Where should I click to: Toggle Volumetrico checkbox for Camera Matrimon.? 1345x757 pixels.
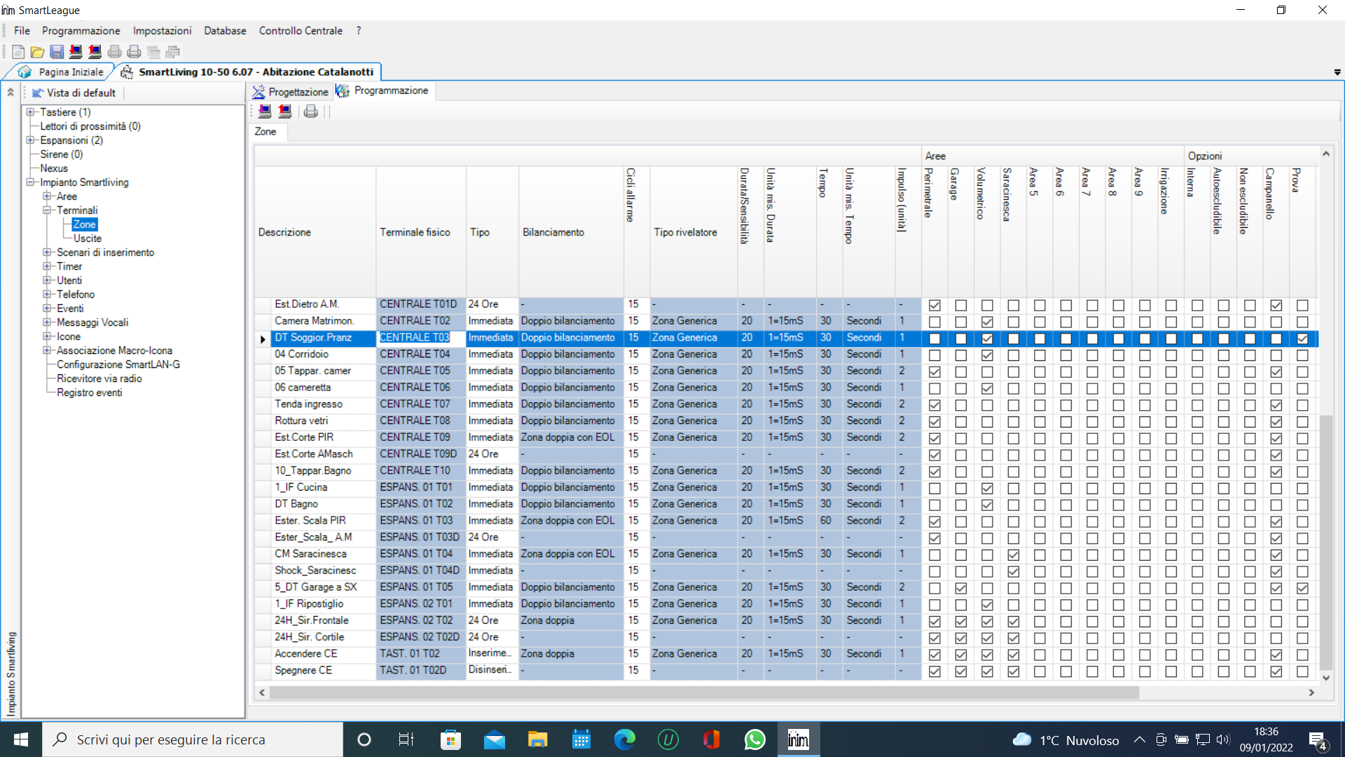pyautogui.click(x=987, y=322)
